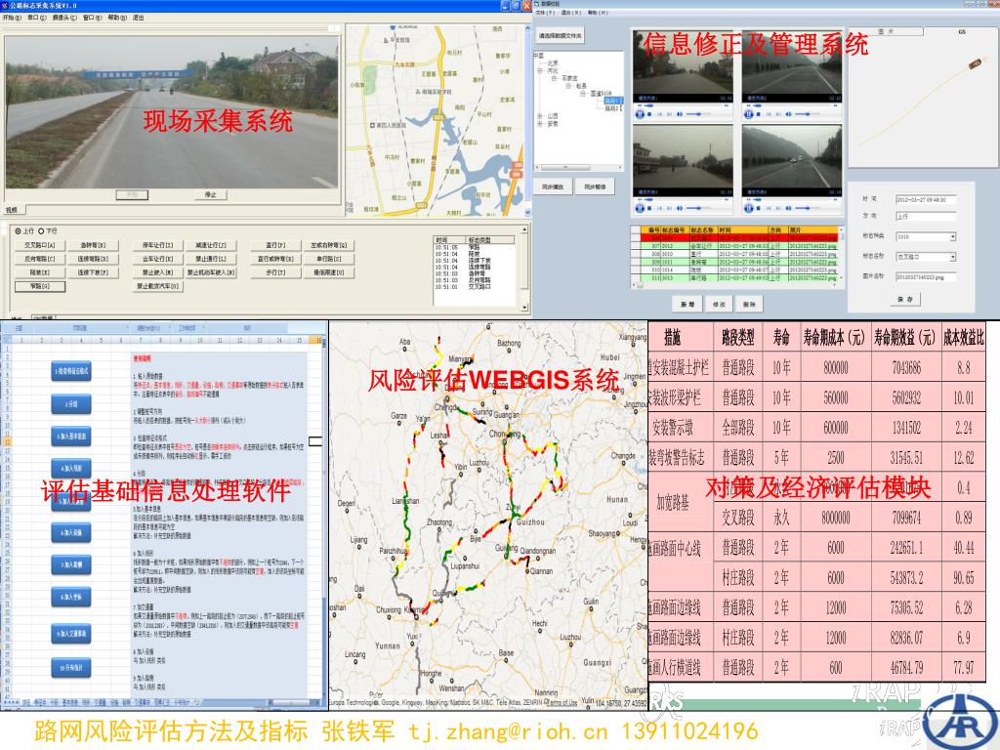Click volume icon of bottom-left video

coord(680,208)
